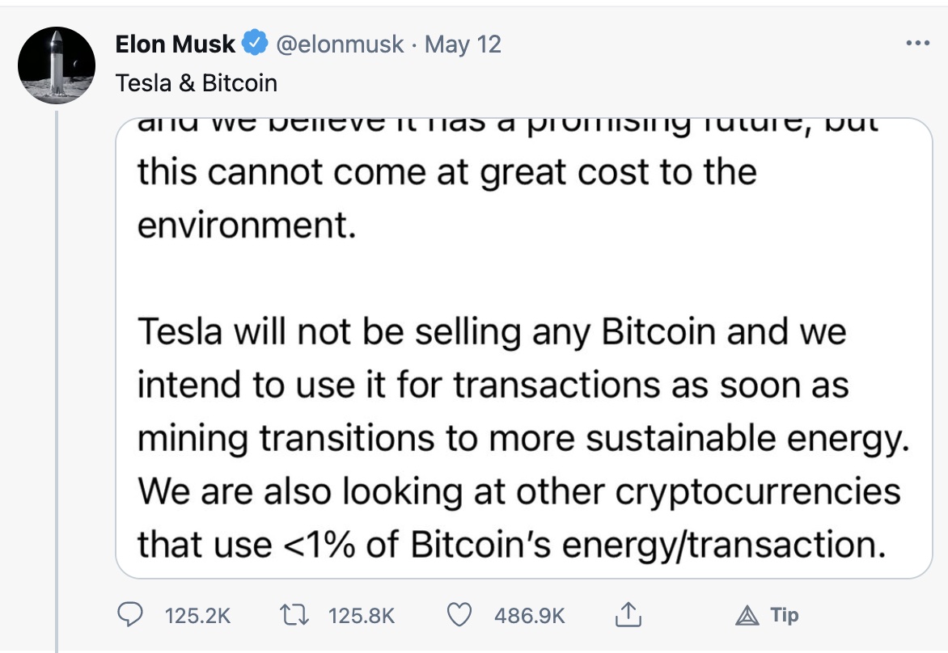
Task: Open the three-dot more options menu
Action: click(x=918, y=43)
